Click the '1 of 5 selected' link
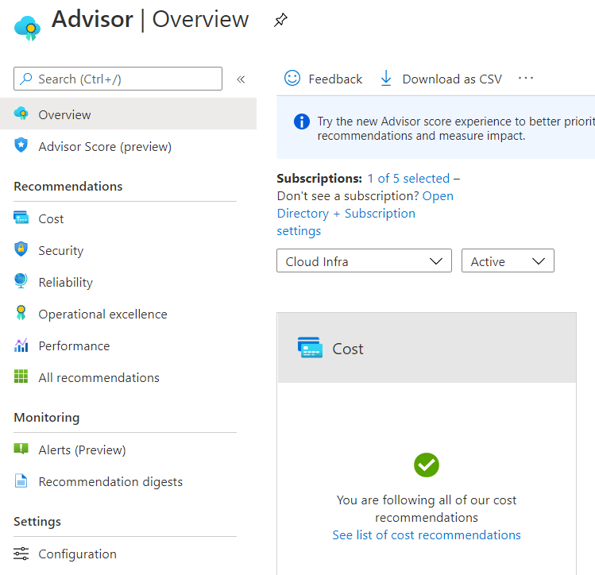The width and height of the screenshot is (595, 575). tap(408, 178)
